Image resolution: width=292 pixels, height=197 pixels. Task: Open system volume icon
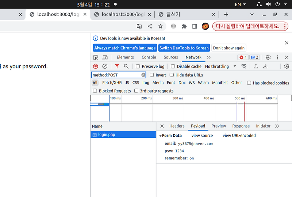(x=268, y=4)
